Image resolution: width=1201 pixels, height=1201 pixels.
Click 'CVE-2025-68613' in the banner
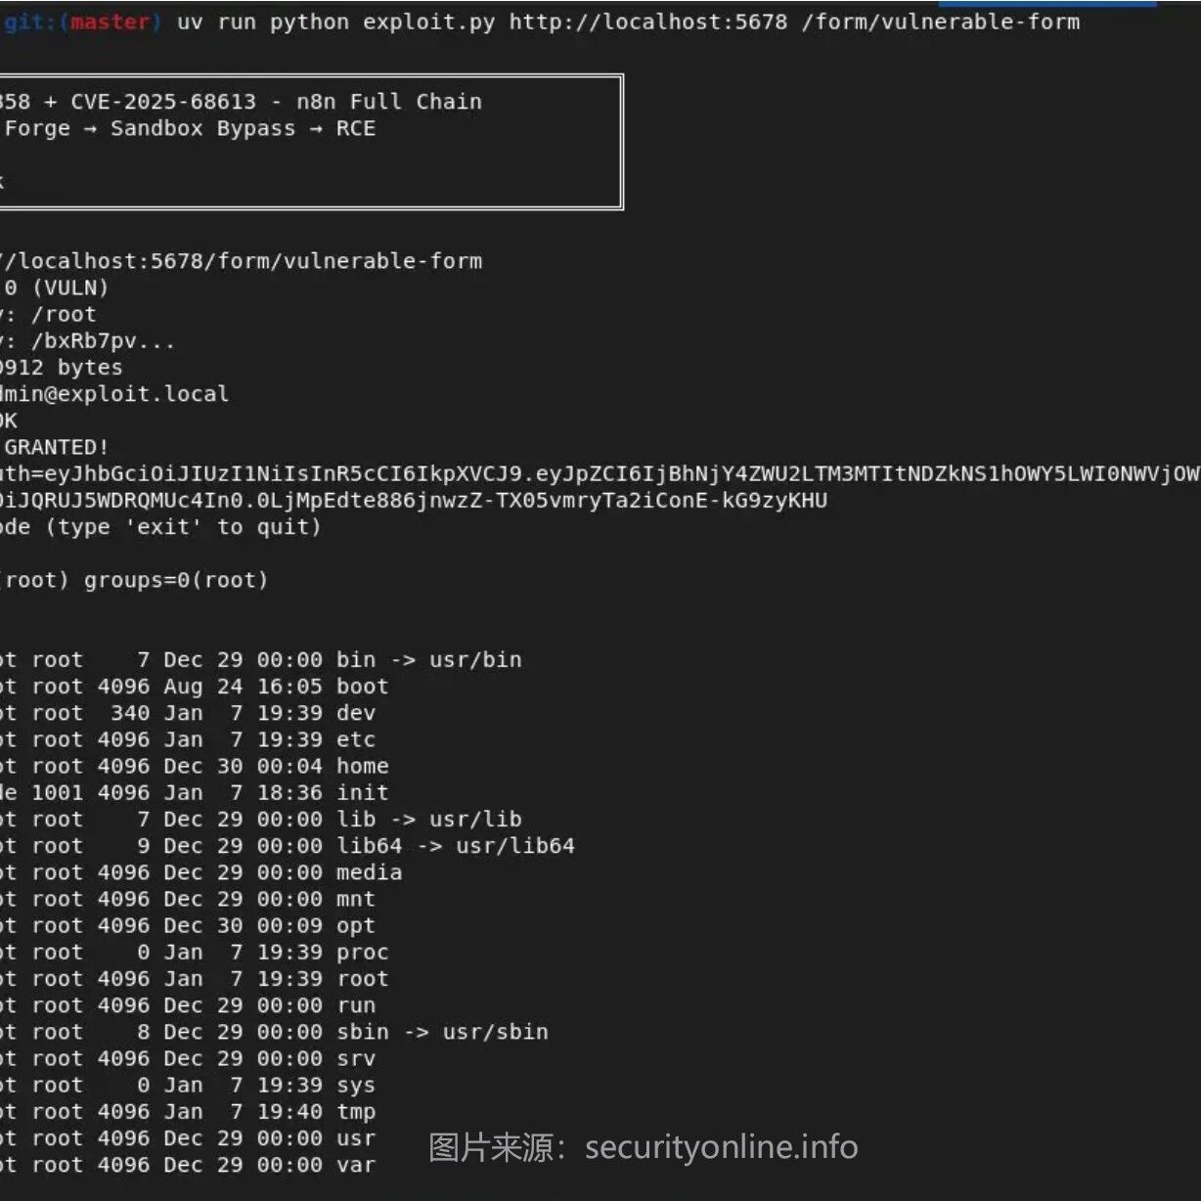(163, 102)
